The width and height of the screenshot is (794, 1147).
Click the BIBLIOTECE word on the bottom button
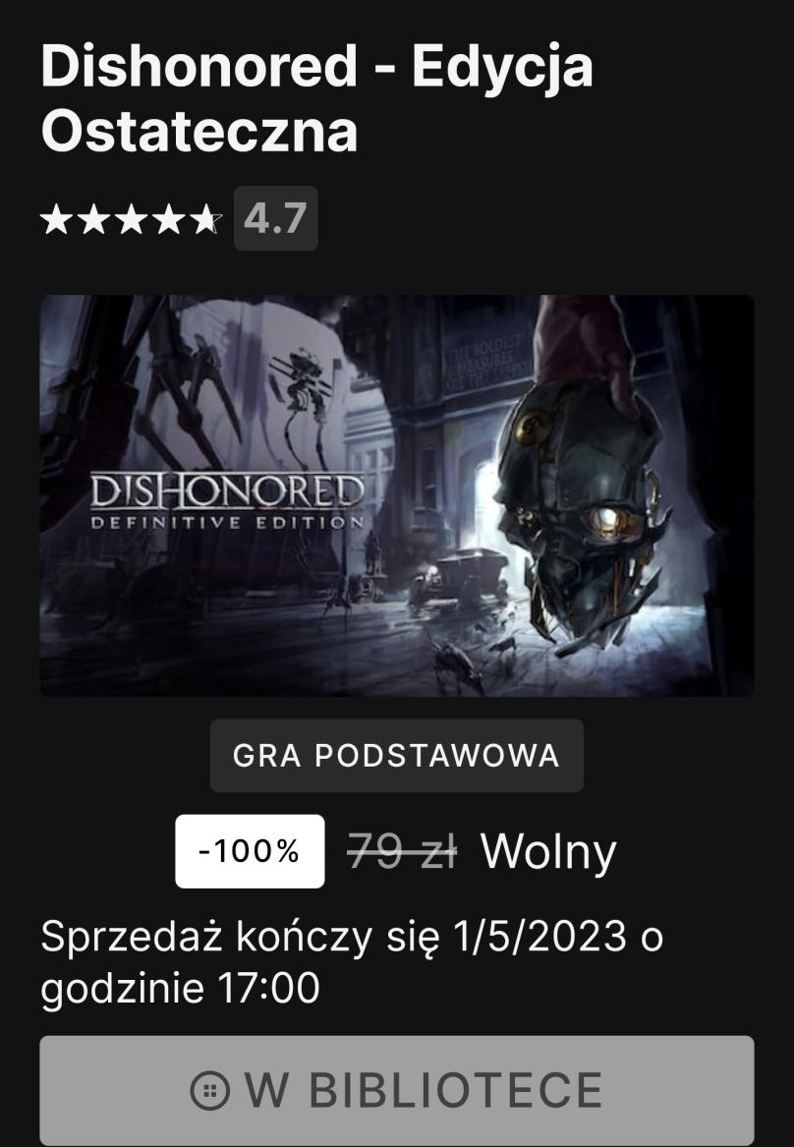click(456, 1091)
